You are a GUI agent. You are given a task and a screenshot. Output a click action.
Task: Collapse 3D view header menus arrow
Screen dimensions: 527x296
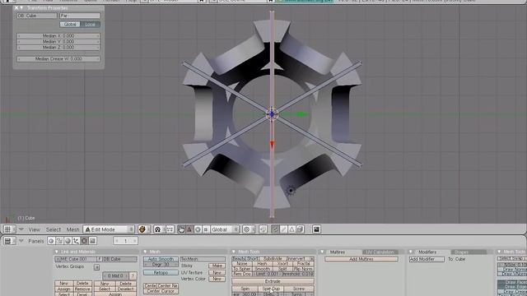[21, 229]
